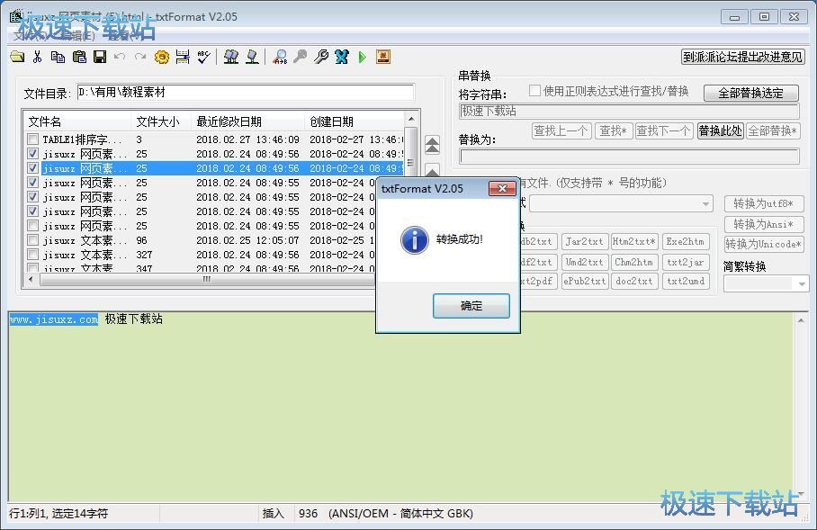Click the blue X-shaped toolbar icon
Screen dimensions: 817x530
point(342,57)
